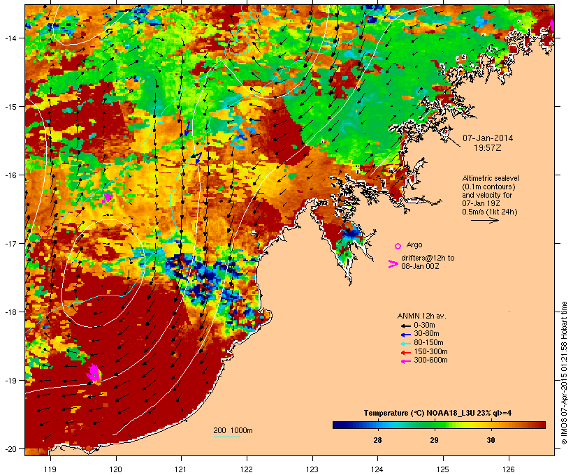
Task: Click the cyan 200 1000m depth contour line sample
Action: [226, 437]
